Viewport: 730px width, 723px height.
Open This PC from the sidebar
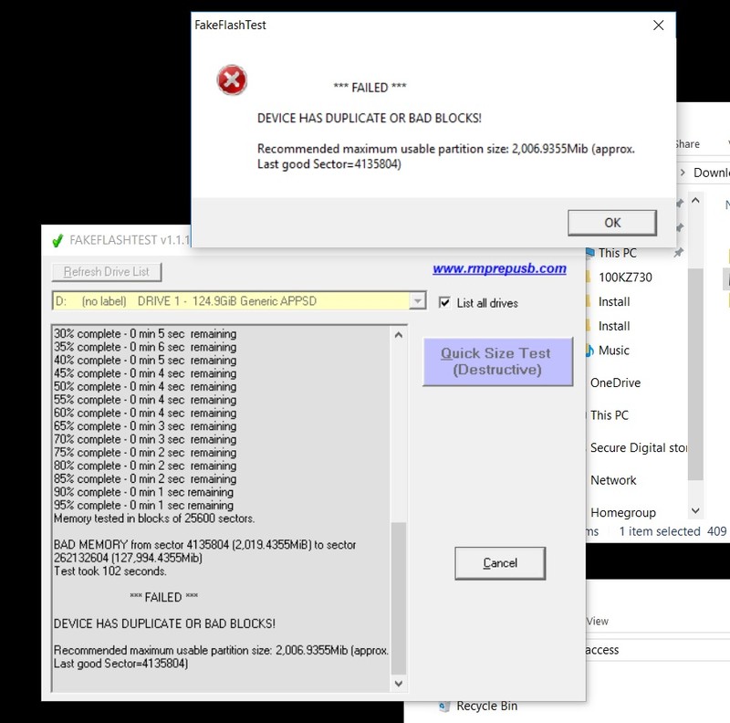[x=610, y=415]
